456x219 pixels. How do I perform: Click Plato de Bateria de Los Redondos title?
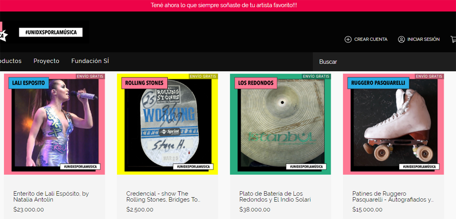point(275,197)
